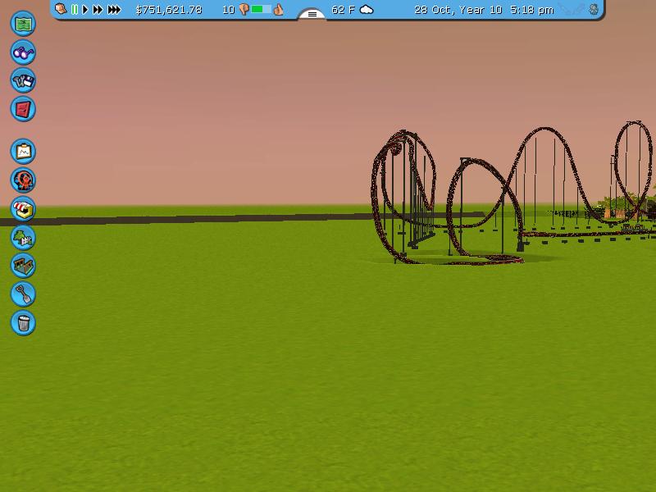Click the money balance $751,621.78

pyautogui.click(x=169, y=10)
